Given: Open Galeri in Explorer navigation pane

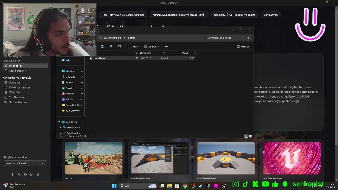Looking at the screenshot, I should click(x=68, y=60).
